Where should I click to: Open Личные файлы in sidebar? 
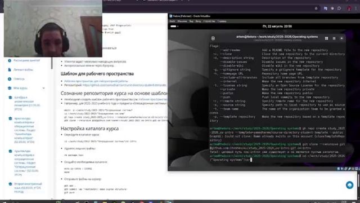(x=23, y=69)
